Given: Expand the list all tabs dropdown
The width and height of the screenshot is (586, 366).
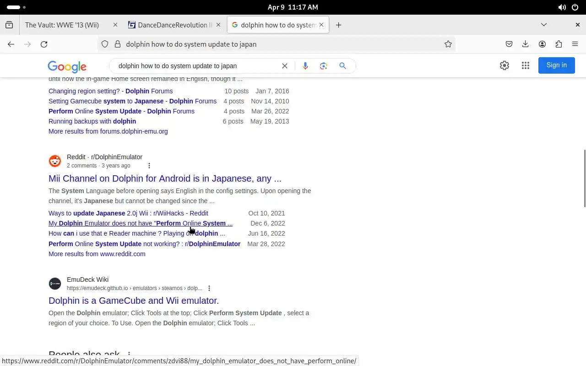Looking at the screenshot, I should click(544, 25).
